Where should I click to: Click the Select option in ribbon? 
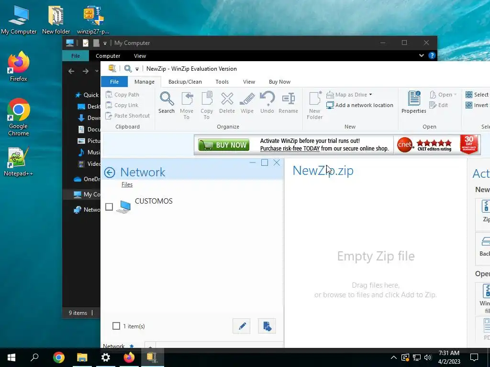(477, 95)
